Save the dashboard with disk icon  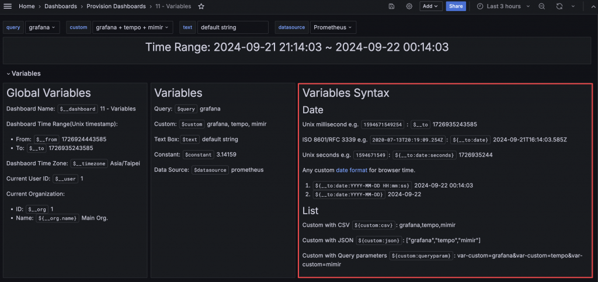click(391, 6)
